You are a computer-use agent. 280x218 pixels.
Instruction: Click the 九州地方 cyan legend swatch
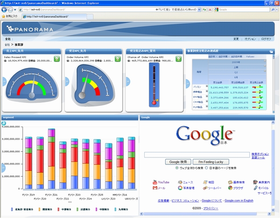click(x=115, y=209)
